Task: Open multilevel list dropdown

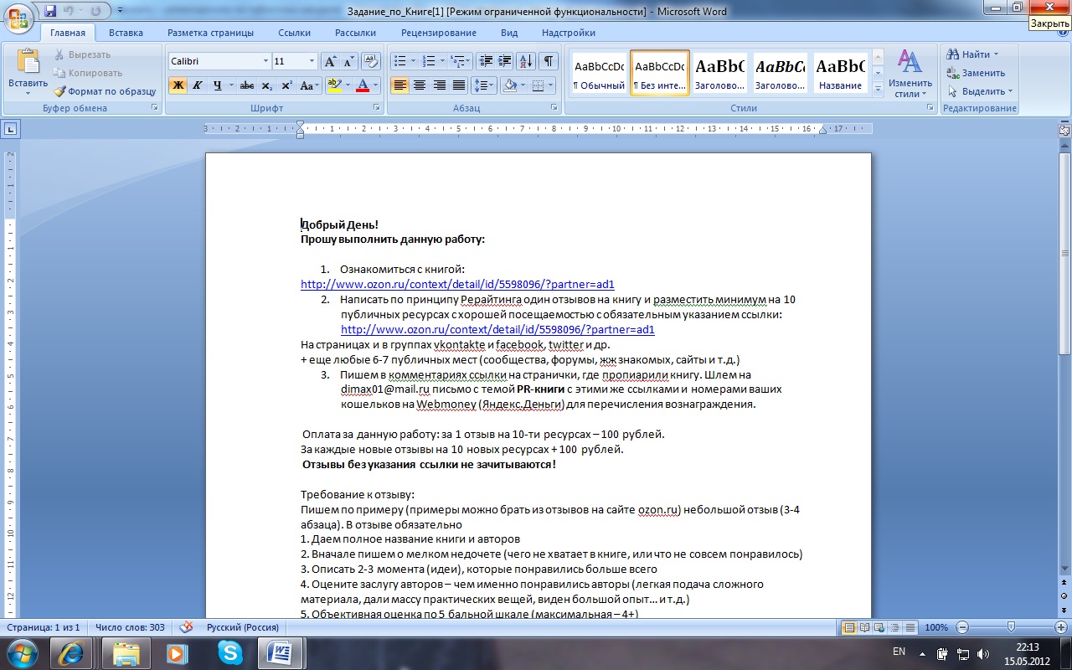Action: (x=461, y=61)
